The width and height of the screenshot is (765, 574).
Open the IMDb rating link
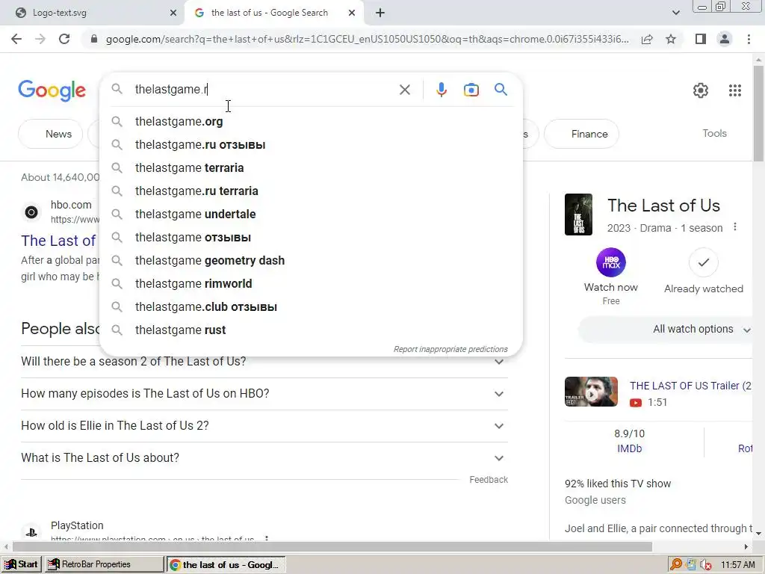pyautogui.click(x=629, y=448)
